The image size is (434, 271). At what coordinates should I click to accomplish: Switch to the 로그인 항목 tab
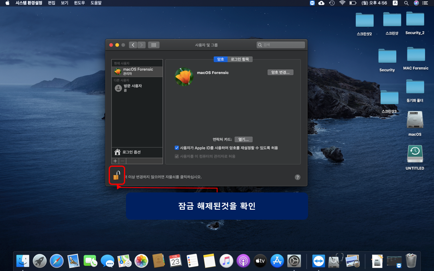click(x=240, y=59)
